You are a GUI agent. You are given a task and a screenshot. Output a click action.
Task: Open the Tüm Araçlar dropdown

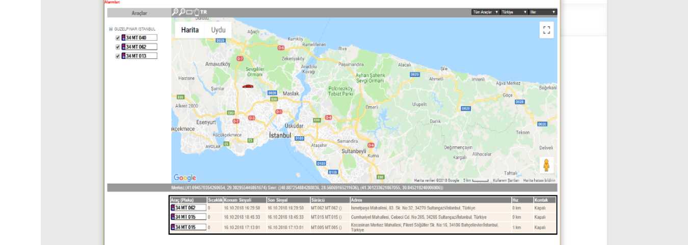coord(485,12)
